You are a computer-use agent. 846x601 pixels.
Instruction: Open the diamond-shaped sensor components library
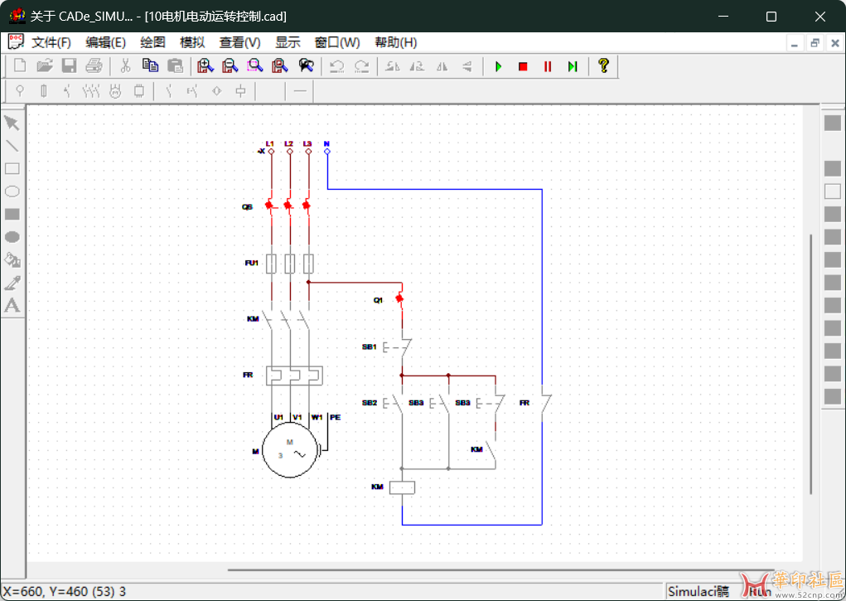coord(217,90)
